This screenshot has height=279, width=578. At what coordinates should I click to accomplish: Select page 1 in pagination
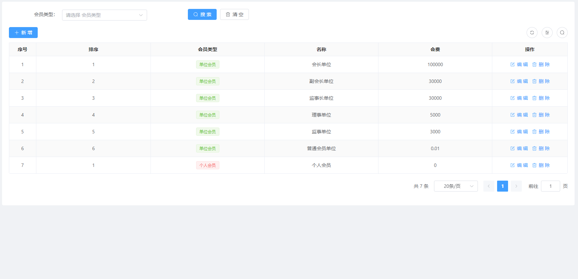tap(502, 186)
